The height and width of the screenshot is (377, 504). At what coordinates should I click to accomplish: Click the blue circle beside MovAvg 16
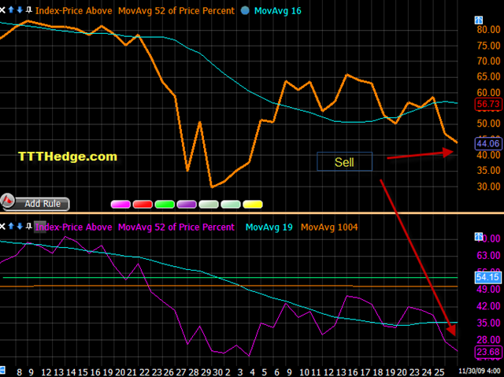pos(245,10)
